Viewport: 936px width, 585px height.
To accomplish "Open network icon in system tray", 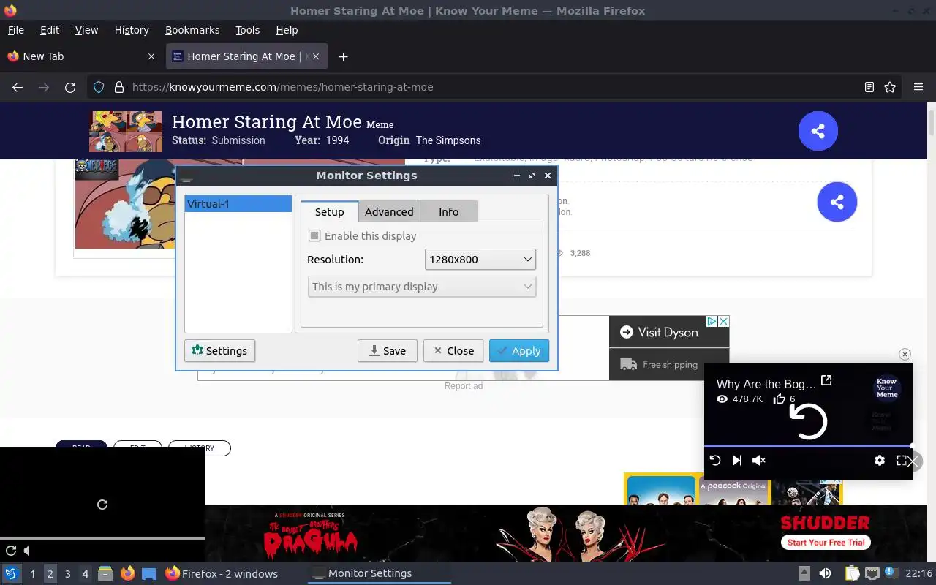I will click(872, 573).
